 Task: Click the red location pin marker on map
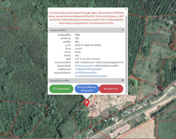(x=87, y=103)
